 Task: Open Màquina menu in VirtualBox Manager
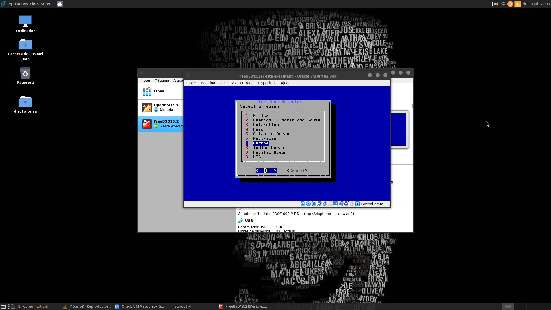click(x=162, y=80)
